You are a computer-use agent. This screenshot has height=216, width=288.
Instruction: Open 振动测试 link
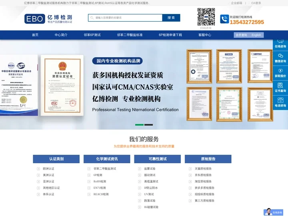coord(150,175)
